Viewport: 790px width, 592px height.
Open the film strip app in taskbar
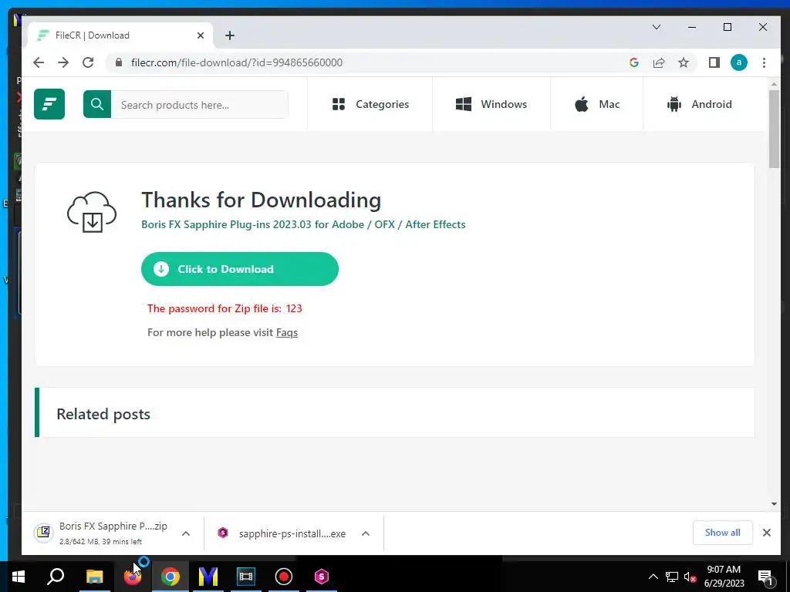[246, 577]
